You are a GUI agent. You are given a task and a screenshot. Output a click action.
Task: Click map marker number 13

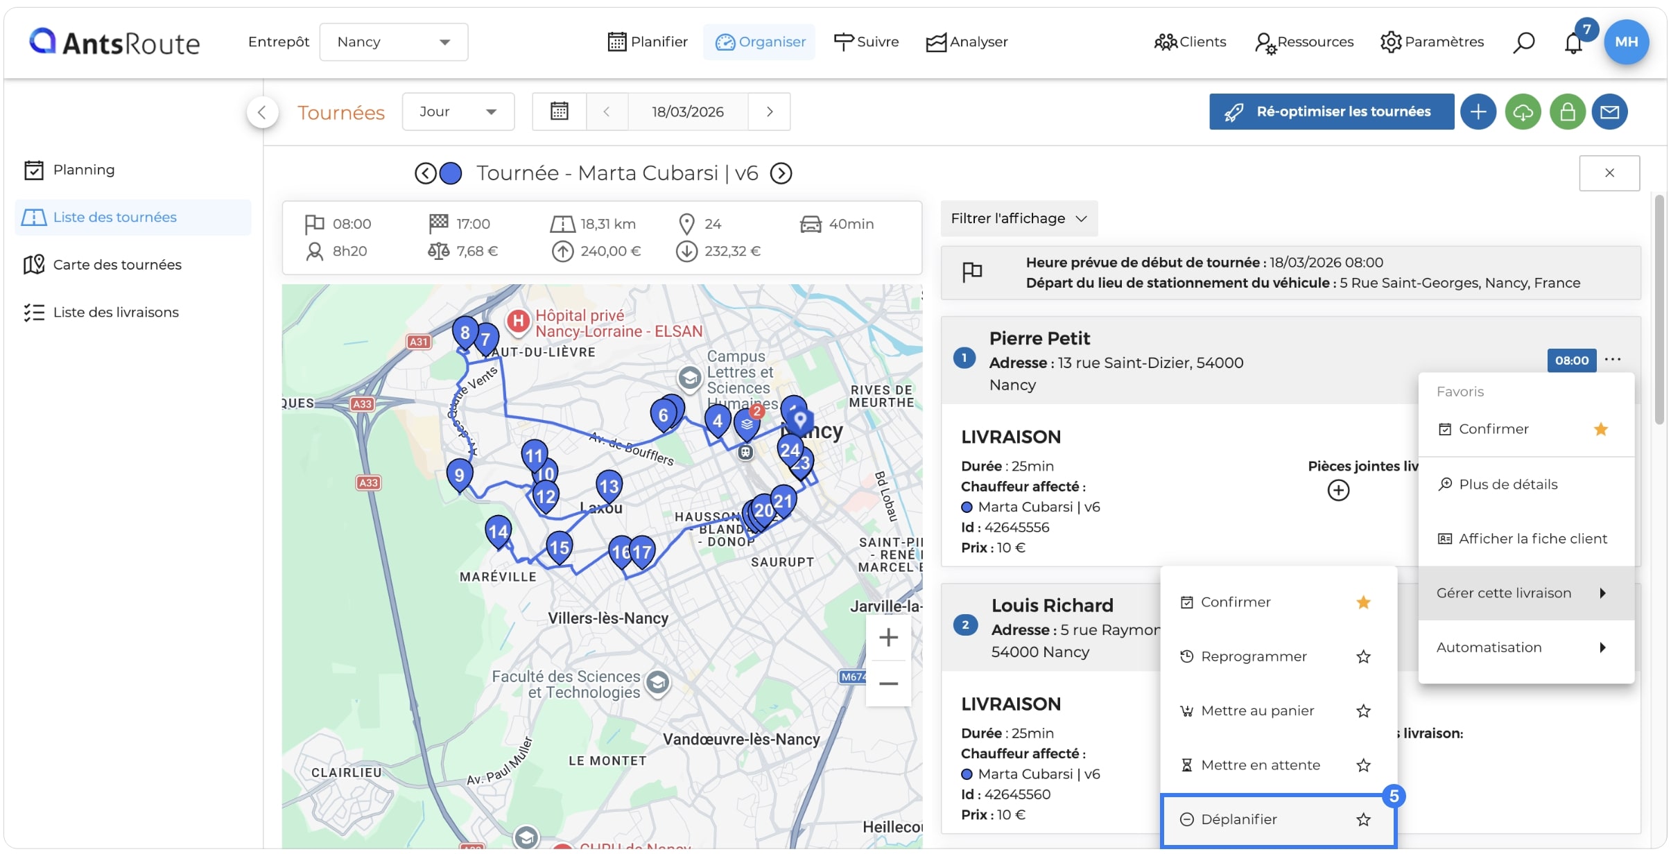(609, 487)
